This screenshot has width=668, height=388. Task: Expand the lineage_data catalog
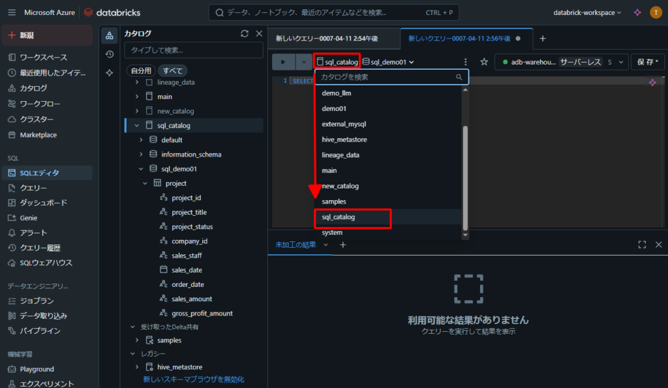137,82
